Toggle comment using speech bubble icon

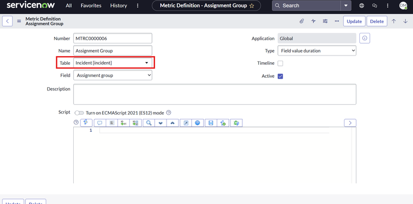point(100,123)
